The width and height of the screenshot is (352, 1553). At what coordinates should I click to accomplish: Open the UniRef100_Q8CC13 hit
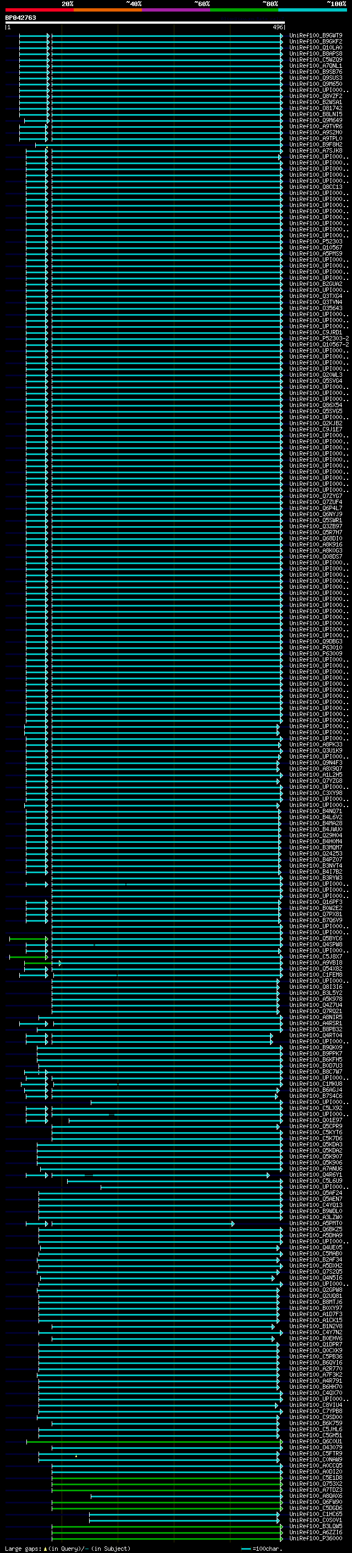[x=315, y=187]
